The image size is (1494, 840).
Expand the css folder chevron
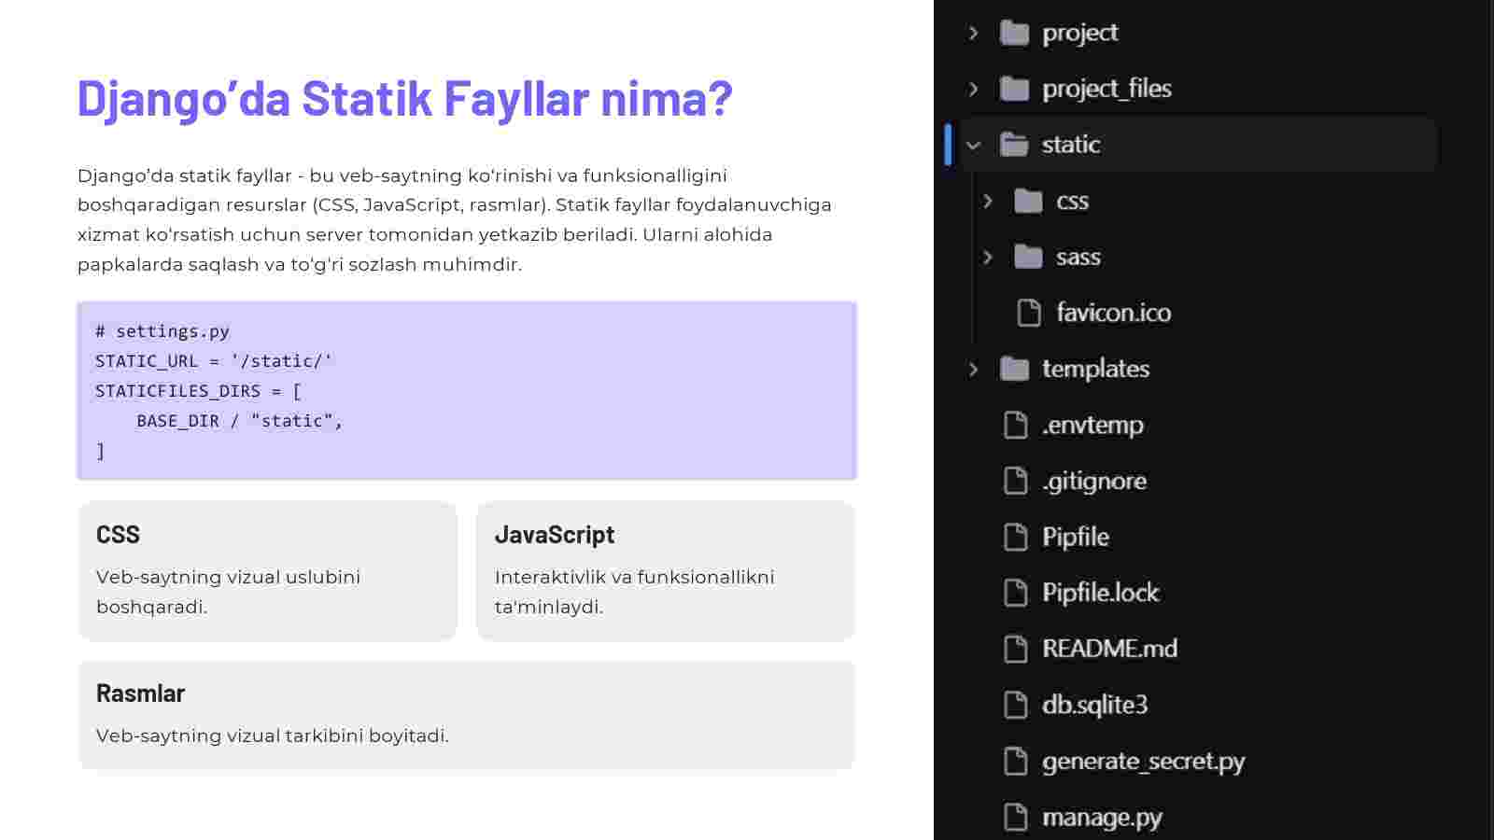[988, 201]
